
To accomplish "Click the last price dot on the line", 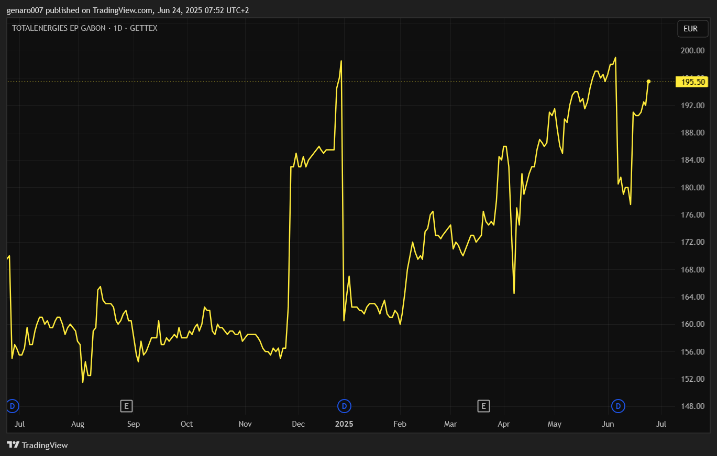I will (648, 81).
